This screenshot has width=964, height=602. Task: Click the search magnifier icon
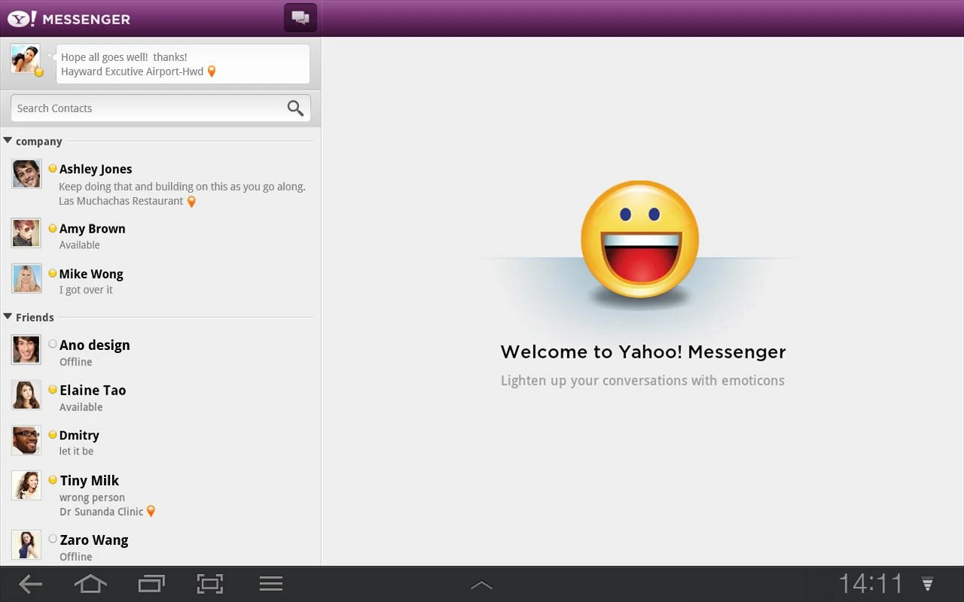pyautogui.click(x=295, y=108)
